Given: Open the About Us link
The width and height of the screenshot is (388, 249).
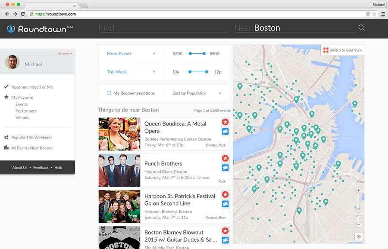Looking at the screenshot, I should point(19,168).
